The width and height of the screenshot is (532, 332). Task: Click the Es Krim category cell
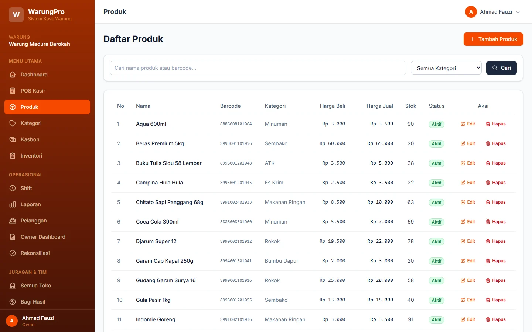[x=274, y=183]
